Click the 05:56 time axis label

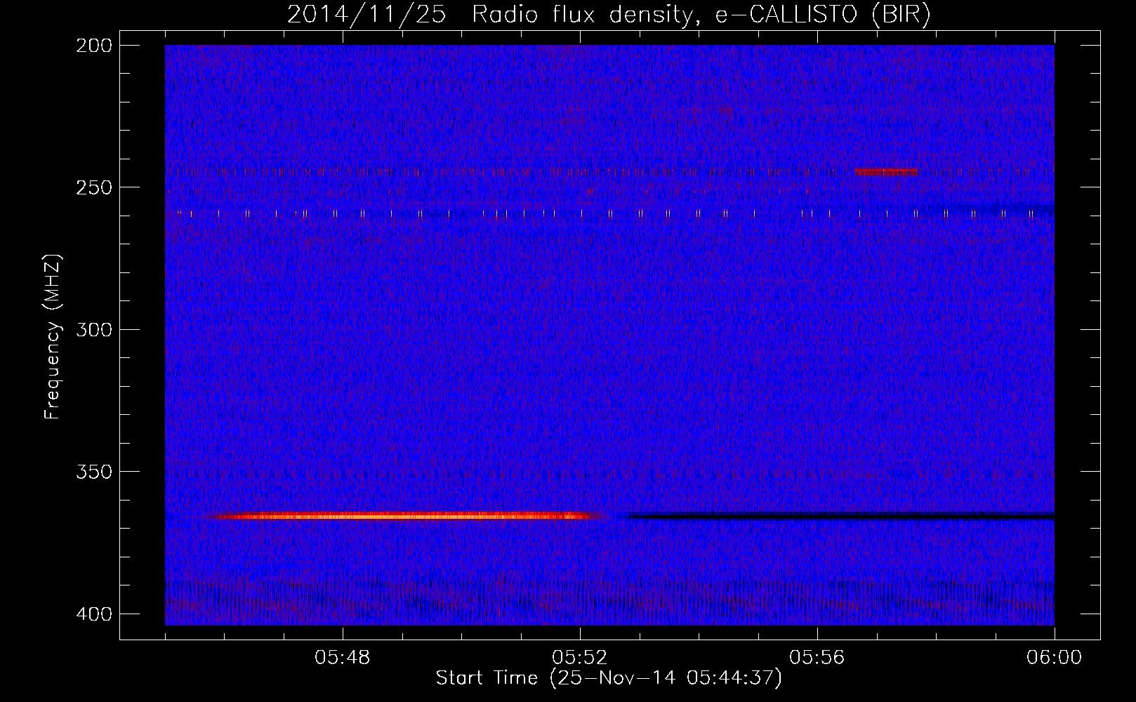click(817, 658)
